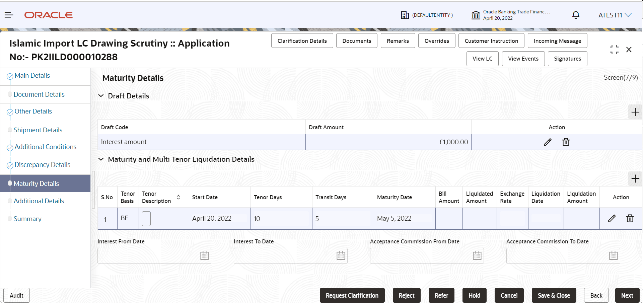
Task: Edit the Interest amount draft row
Action: 548,142
